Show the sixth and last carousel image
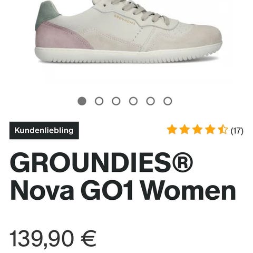Image resolution: width=253 pixels, height=253 pixels. point(168,101)
